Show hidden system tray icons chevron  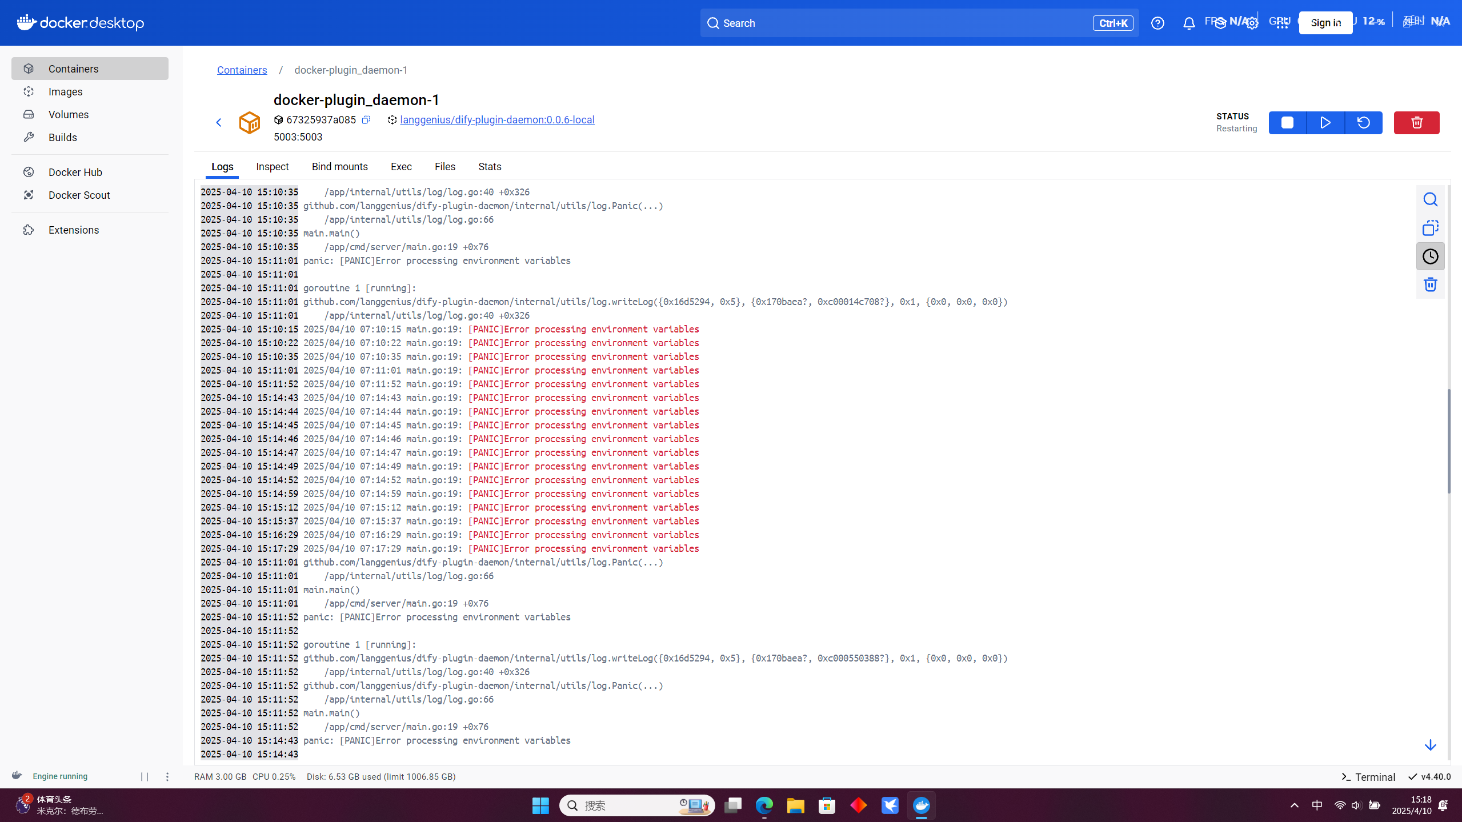[1295, 805]
